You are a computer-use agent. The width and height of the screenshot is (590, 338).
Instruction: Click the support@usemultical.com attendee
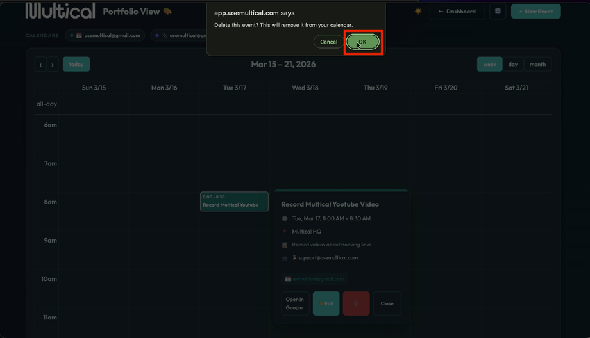coord(328,257)
